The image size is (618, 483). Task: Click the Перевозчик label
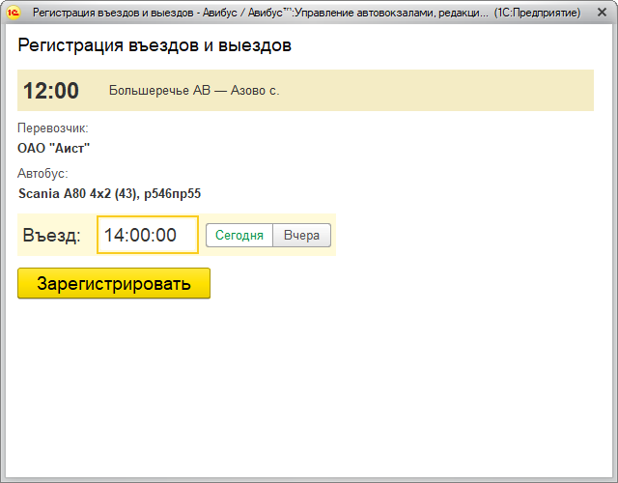click(53, 128)
